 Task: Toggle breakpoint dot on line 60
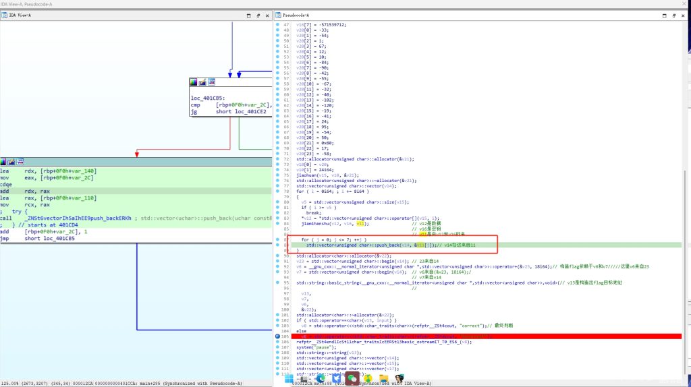[x=277, y=94]
